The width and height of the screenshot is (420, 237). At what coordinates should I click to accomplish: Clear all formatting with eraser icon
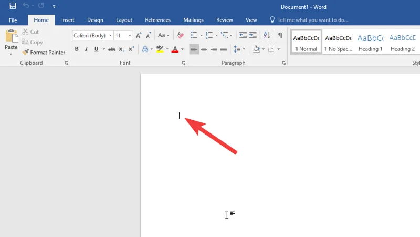click(x=180, y=36)
